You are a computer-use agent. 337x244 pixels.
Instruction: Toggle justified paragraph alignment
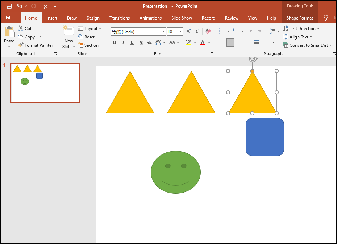pos(248,42)
